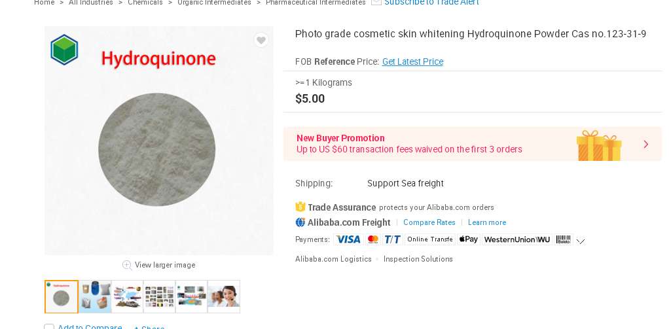The width and height of the screenshot is (669, 329).
Task: Click the Boleto barcode payment icon
Action: (x=564, y=239)
